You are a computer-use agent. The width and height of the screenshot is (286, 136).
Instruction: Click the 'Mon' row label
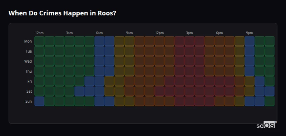28,41
